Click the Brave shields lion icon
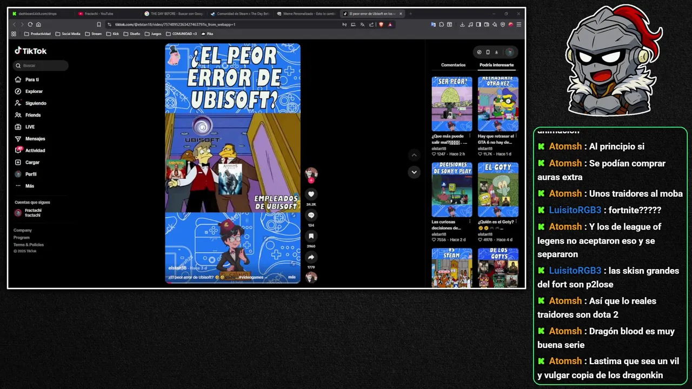This screenshot has height=389, width=692. (381, 24)
